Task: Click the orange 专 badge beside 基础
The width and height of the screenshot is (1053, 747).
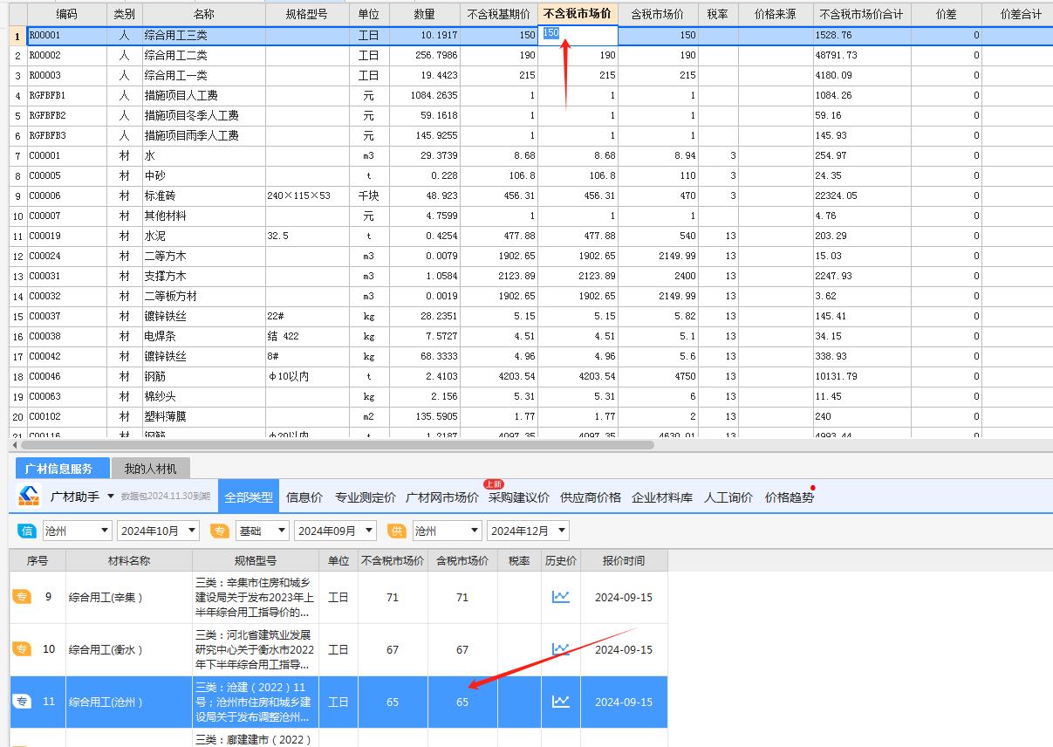Action: tap(221, 531)
